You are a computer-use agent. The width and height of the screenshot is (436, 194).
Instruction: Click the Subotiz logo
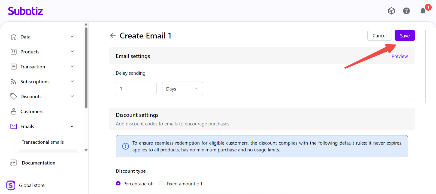click(x=25, y=11)
